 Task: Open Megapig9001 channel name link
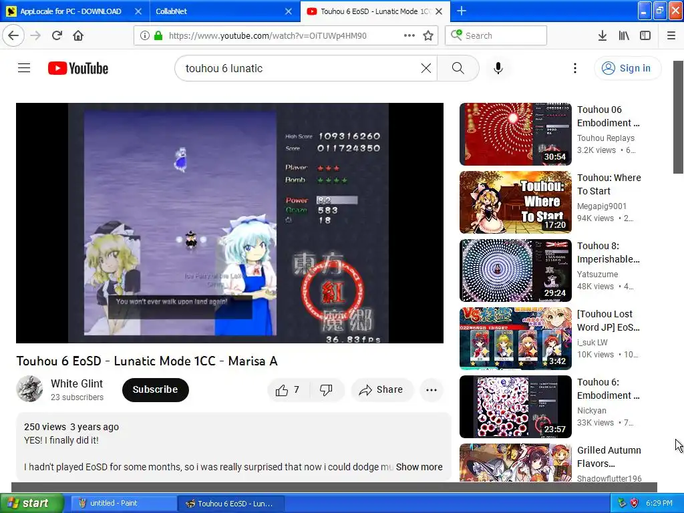[602, 206]
